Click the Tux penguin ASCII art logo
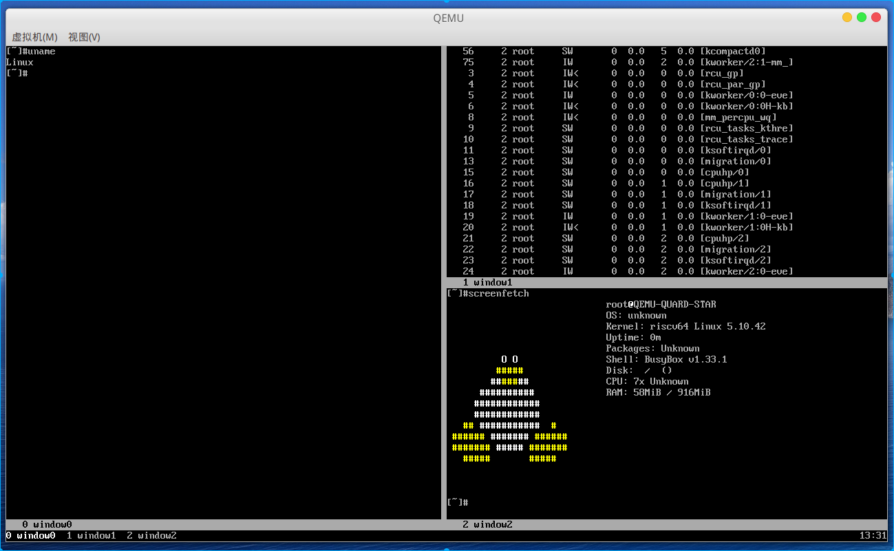 509,409
